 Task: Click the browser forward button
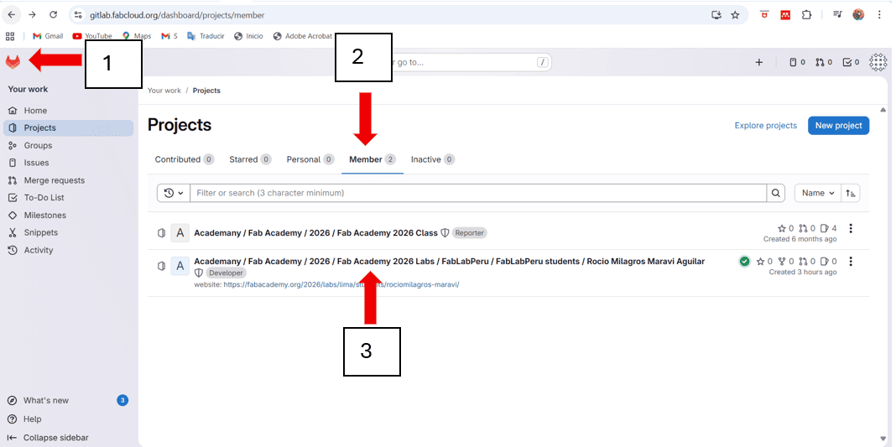point(33,15)
